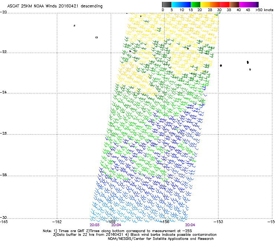Click the latitude label '-24'
This screenshot has width=275, height=241.
click(x=4, y=92)
